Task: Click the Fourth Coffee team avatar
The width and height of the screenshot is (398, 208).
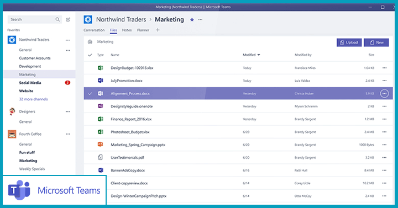Action: click(x=12, y=134)
